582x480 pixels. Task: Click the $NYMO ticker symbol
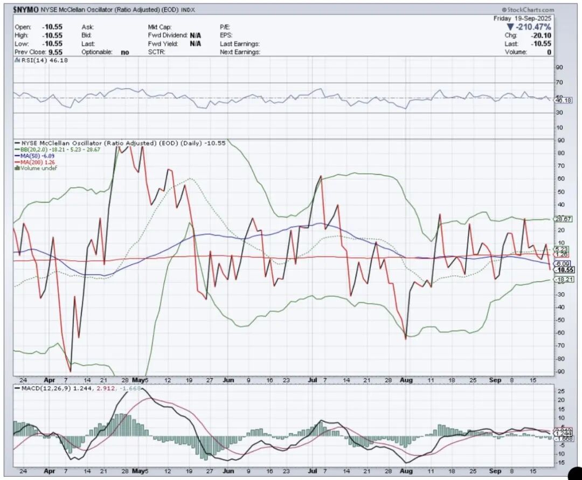coord(26,10)
